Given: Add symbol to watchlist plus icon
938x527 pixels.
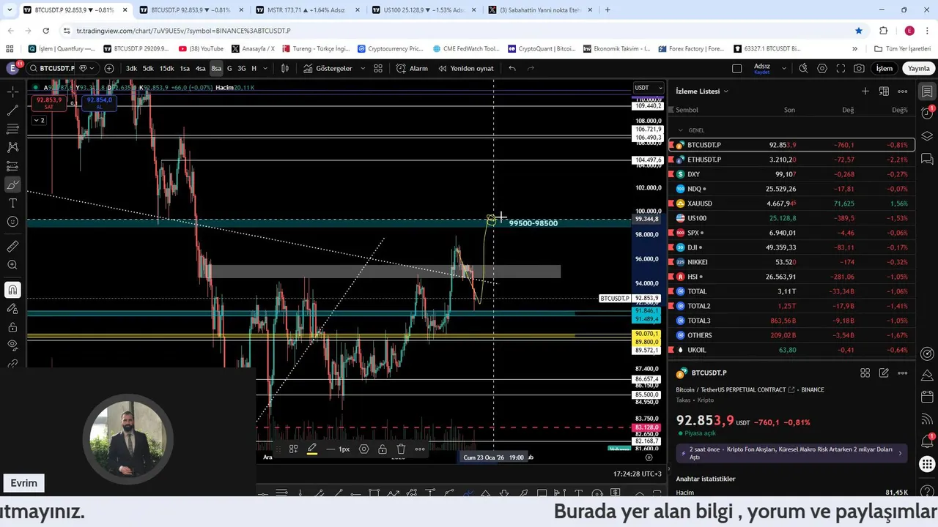Looking at the screenshot, I should pos(865,91).
